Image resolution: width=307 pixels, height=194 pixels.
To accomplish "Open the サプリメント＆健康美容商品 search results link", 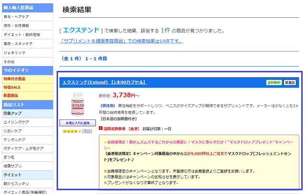I will (x=121, y=41).
